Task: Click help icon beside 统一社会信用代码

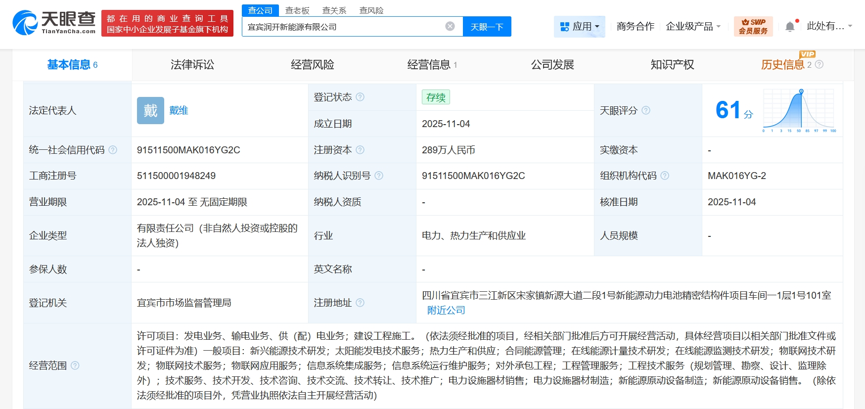Action: (113, 150)
